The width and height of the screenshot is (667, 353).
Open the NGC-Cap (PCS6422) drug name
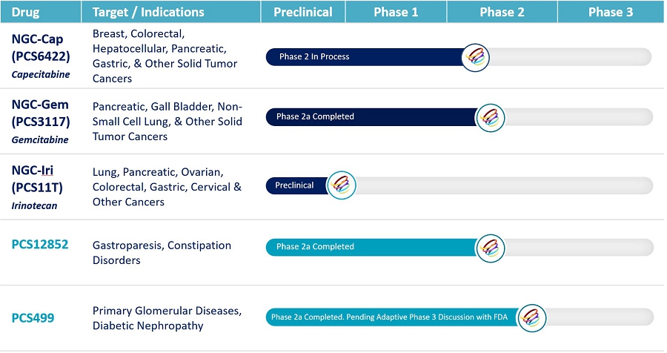tap(41, 49)
